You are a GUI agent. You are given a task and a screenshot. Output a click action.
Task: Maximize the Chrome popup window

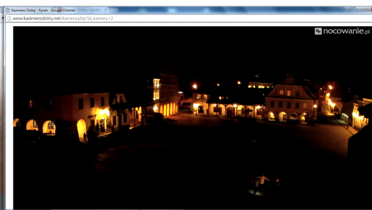click(x=367, y=9)
